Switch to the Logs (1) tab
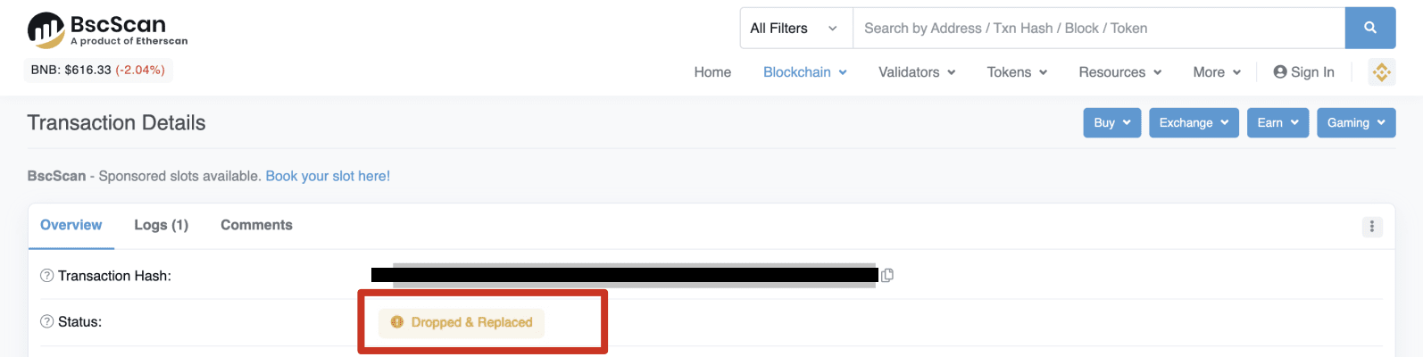The width and height of the screenshot is (1423, 357). point(162,225)
